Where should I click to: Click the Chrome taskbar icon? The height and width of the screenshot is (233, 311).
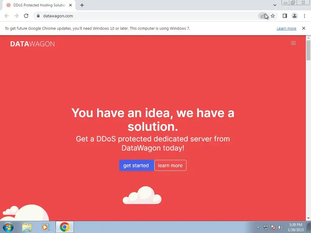coord(65,227)
